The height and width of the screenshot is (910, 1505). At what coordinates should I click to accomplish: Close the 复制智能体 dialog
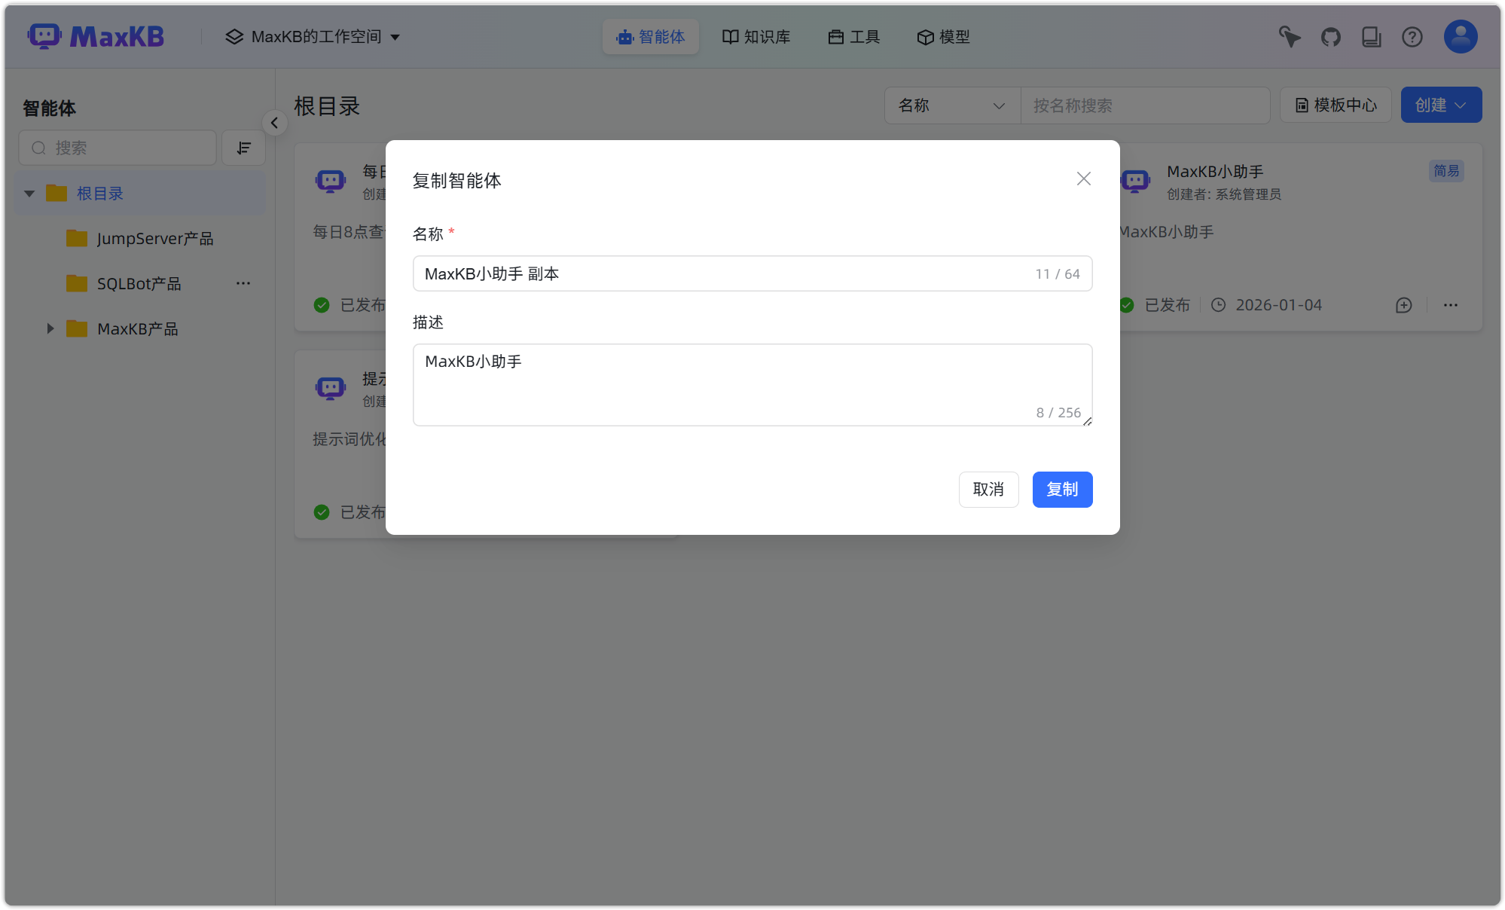[1083, 179]
